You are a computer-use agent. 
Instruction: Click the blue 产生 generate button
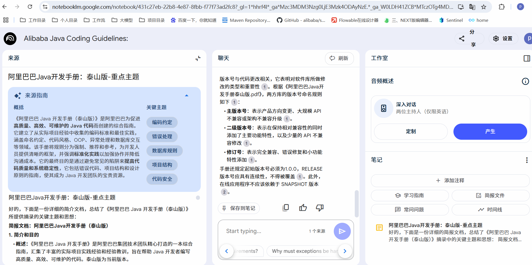[490, 132]
